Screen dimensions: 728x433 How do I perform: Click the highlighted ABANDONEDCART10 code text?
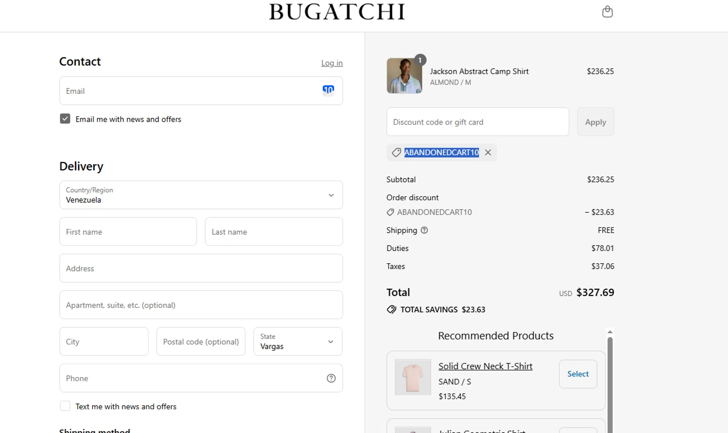[x=442, y=152]
